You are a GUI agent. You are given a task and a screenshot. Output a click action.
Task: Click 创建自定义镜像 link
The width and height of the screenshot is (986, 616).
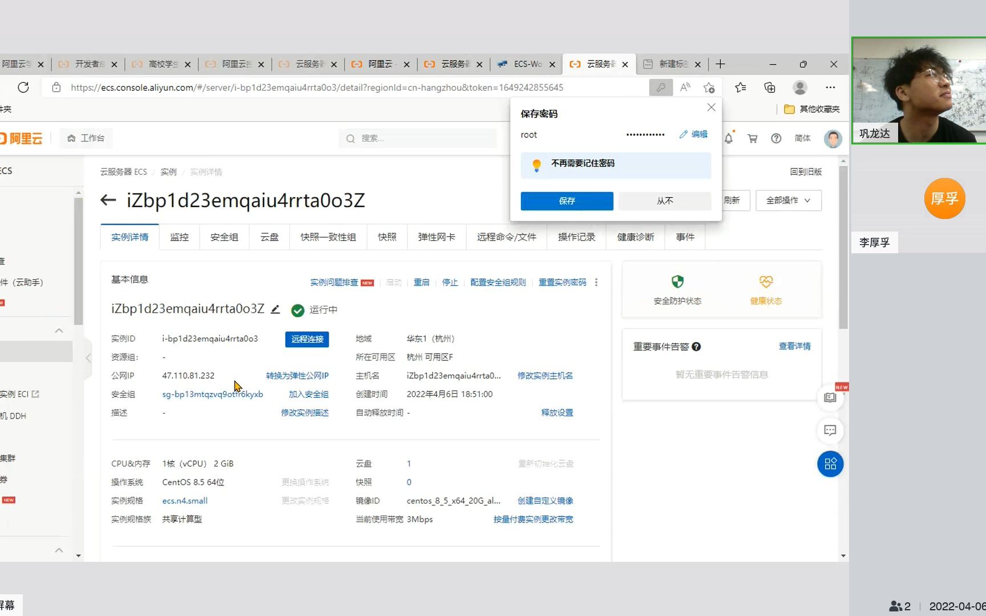(x=545, y=500)
